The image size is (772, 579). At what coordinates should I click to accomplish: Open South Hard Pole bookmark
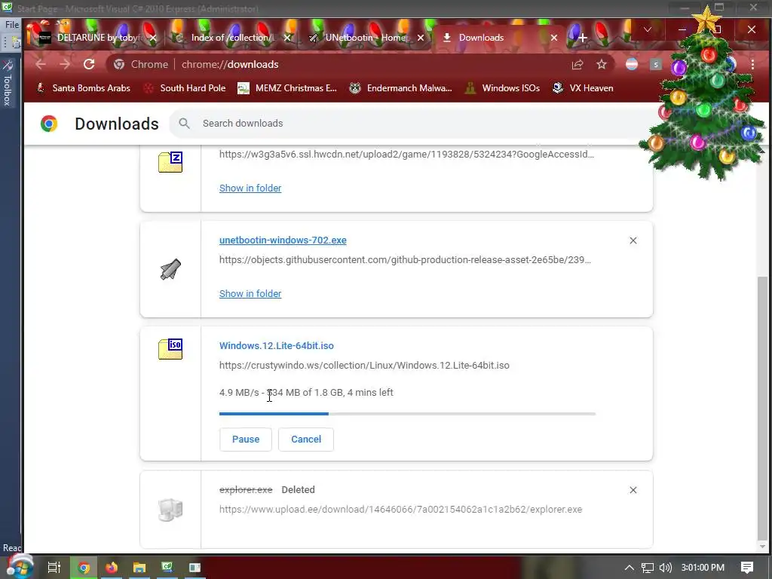point(185,88)
